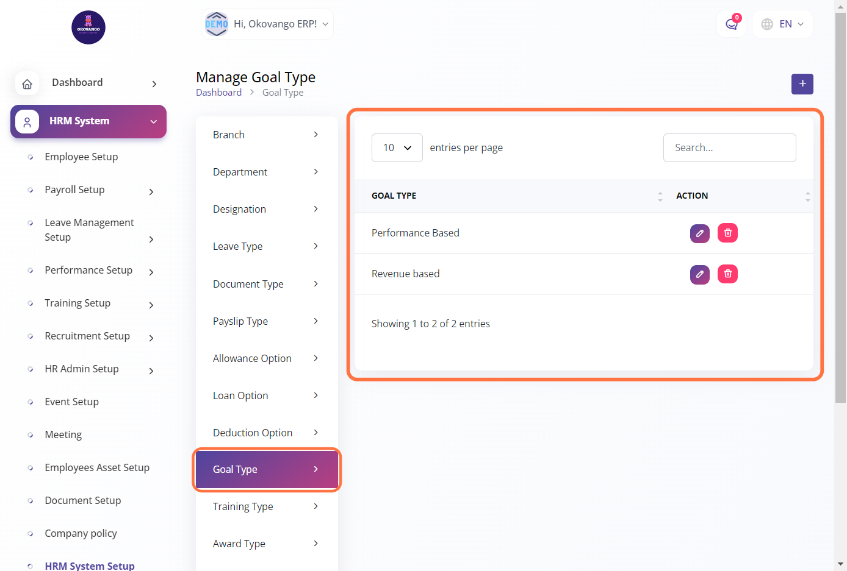The height and width of the screenshot is (571, 847).
Task: Click the plus button to add goal type
Action: coord(802,84)
